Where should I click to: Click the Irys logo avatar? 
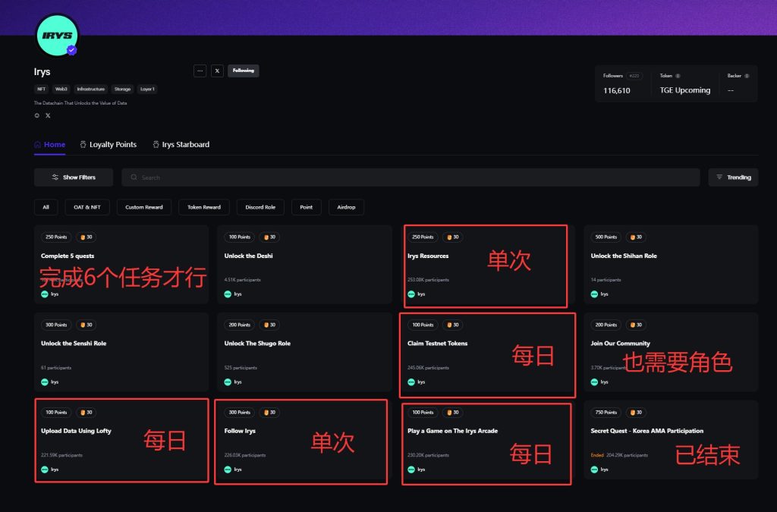coord(57,35)
